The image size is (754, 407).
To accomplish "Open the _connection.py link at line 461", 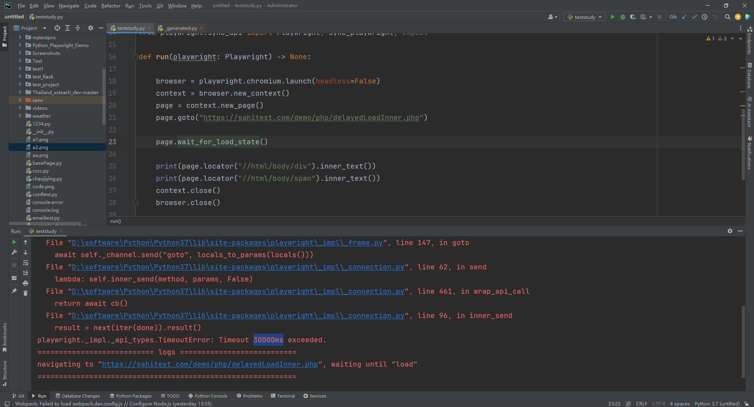I will pos(238,291).
